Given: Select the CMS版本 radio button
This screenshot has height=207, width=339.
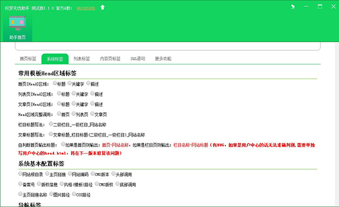Looking at the screenshot, I should 93,174.
